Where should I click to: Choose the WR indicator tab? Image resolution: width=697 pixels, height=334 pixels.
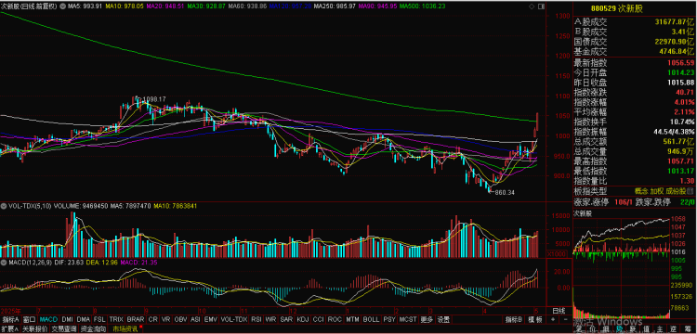click(270, 319)
